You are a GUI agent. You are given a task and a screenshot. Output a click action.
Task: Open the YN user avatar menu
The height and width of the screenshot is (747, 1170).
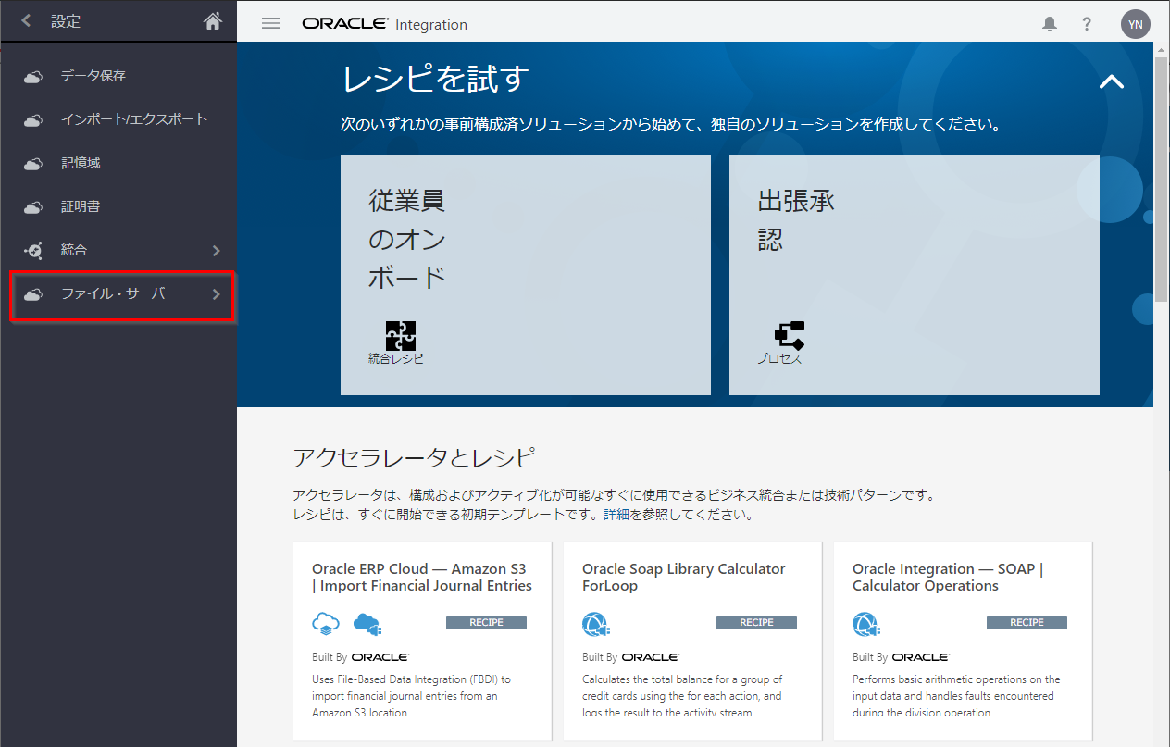1135,24
